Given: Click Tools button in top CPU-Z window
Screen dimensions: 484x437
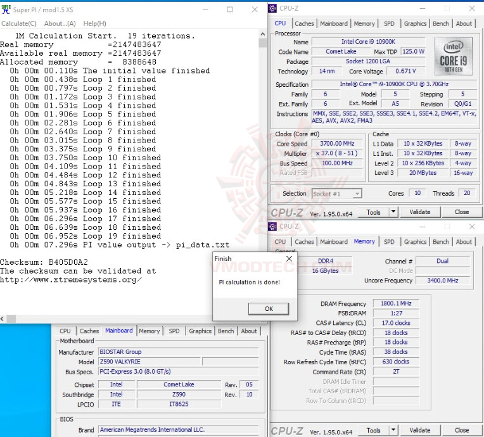Looking at the screenshot, I should pyautogui.click(x=374, y=212).
